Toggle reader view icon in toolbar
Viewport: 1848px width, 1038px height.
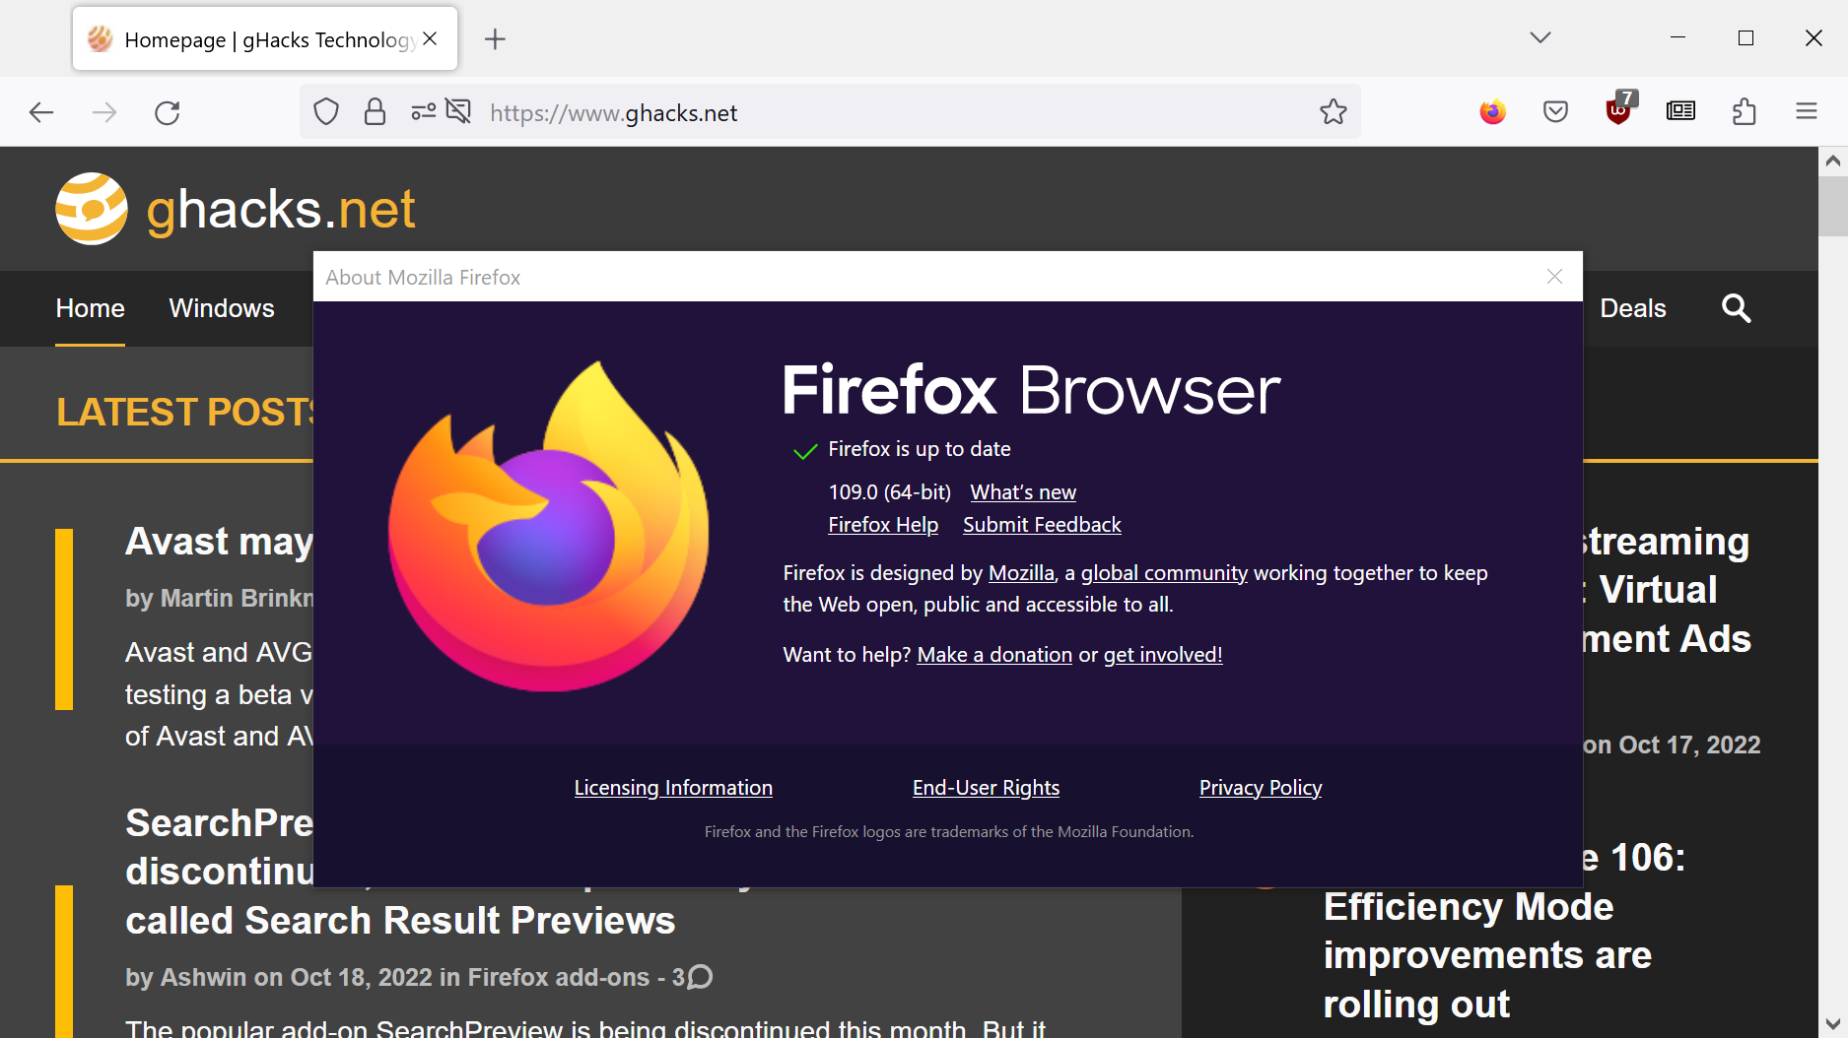point(1681,111)
